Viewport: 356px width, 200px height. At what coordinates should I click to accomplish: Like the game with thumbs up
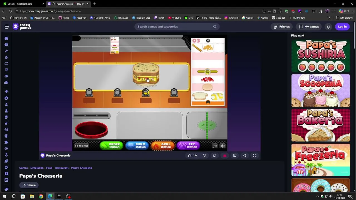(192, 156)
